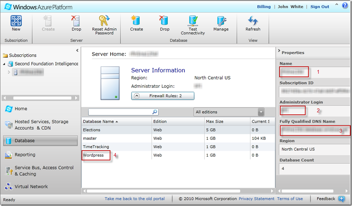This screenshot has width=352, height=206.
Task: Collapse Second Foundation Intelligence subscription node
Action: [x=4, y=64]
